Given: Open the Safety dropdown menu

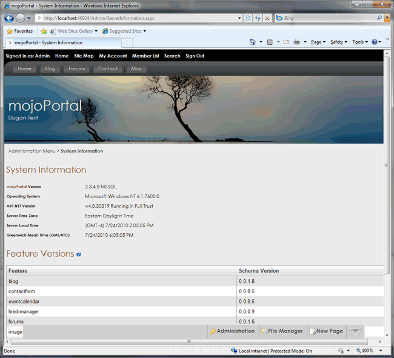Looking at the screenshot, I should [x=338, y=42].
